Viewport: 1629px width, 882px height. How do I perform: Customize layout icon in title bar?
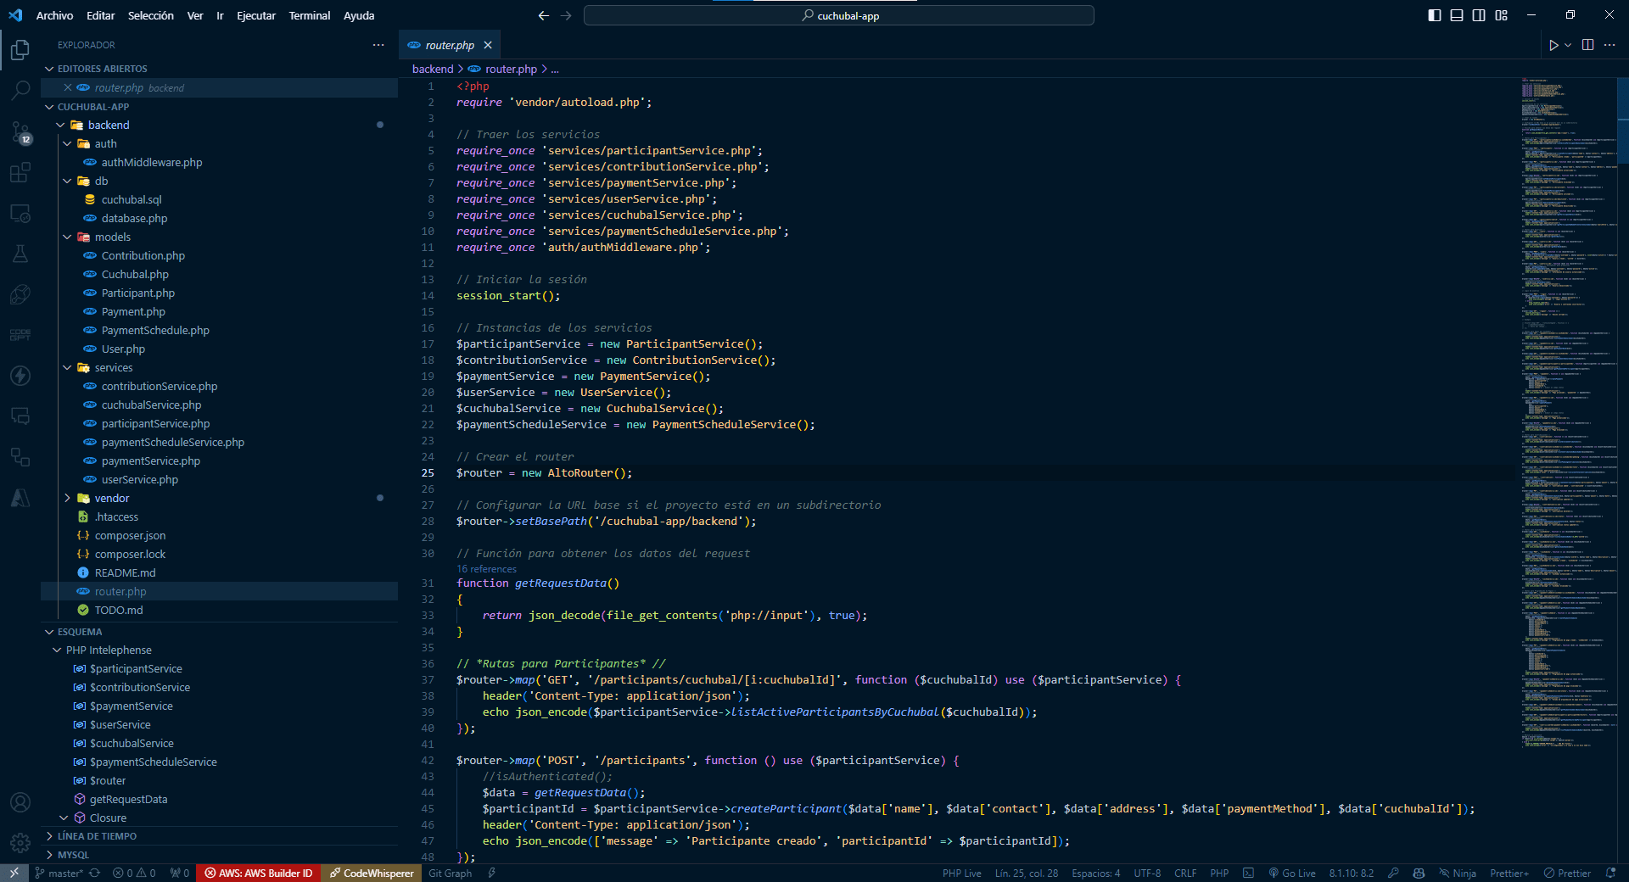coord(1501,15)
